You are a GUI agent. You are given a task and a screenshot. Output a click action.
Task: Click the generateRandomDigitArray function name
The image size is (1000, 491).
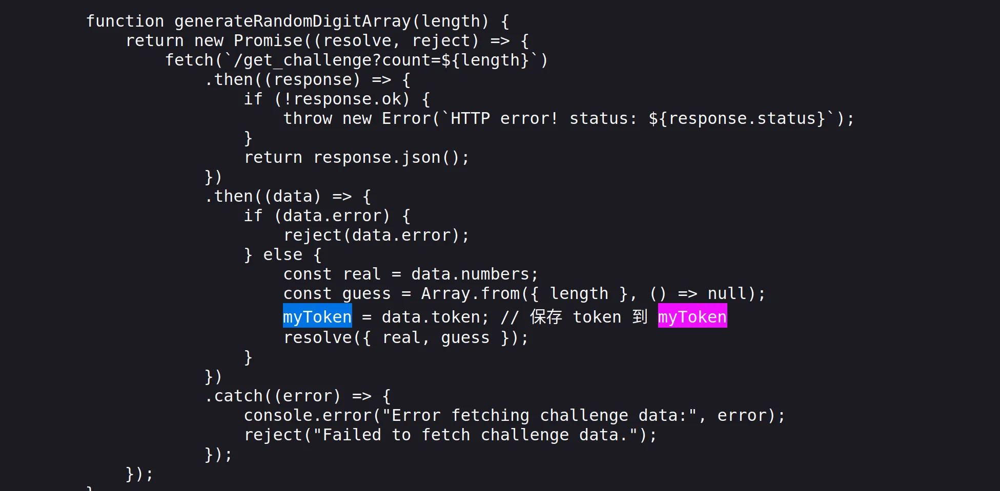click(292, 21)
